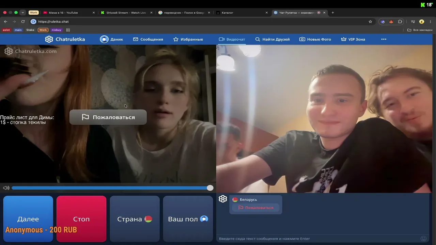Click the Chatruletka flower icon beside chat message
436x245 pixels.
(x=223, y=199)
